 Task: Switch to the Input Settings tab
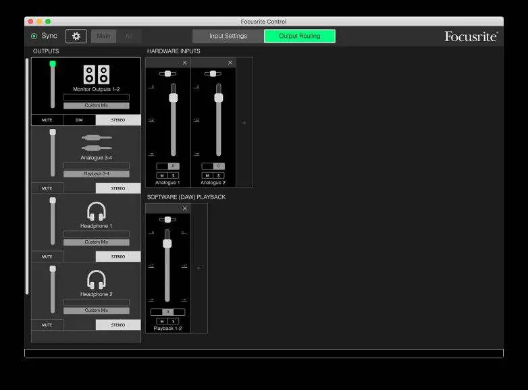[x=228, y=36]
